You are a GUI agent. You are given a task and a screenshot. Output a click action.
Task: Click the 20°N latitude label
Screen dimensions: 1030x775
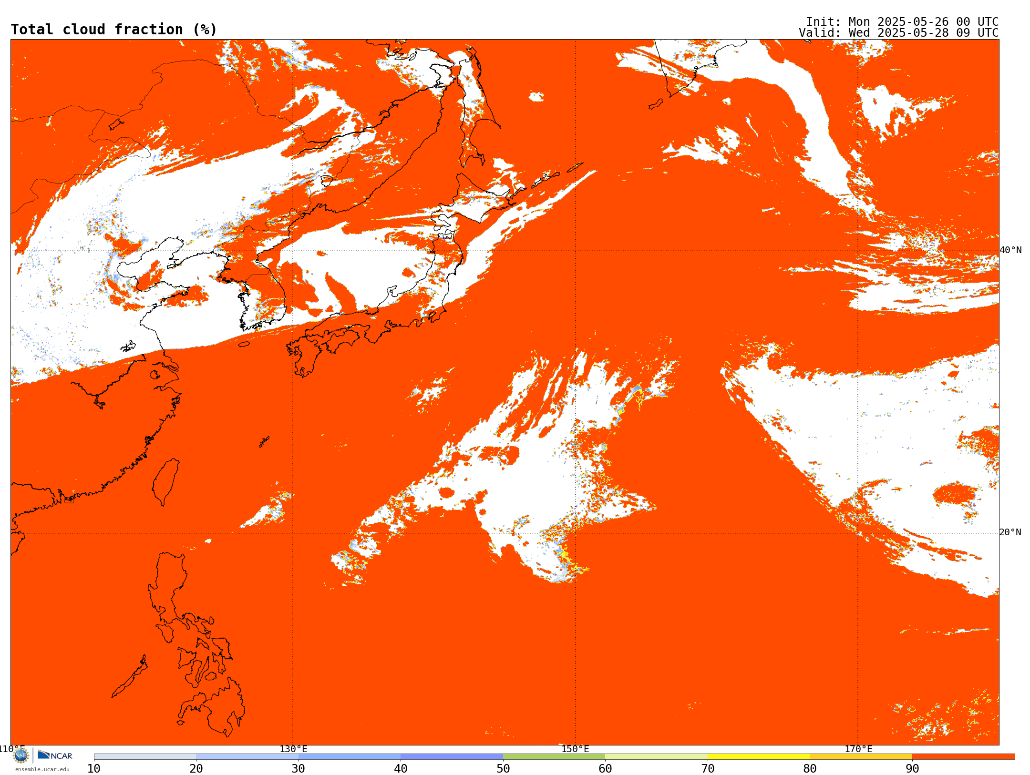click(x=1010, y=532)
